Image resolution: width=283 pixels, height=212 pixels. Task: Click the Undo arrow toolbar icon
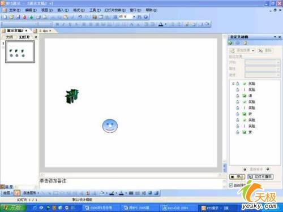point(80,17)
